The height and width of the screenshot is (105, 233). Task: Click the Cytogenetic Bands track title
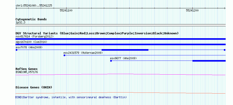[31, 19]
